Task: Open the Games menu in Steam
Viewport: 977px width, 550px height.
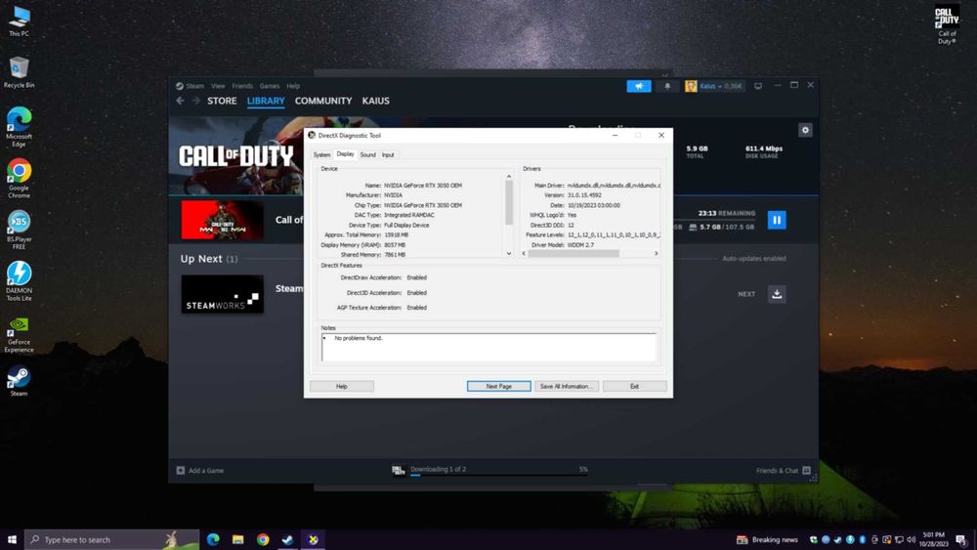Action: 270,86
